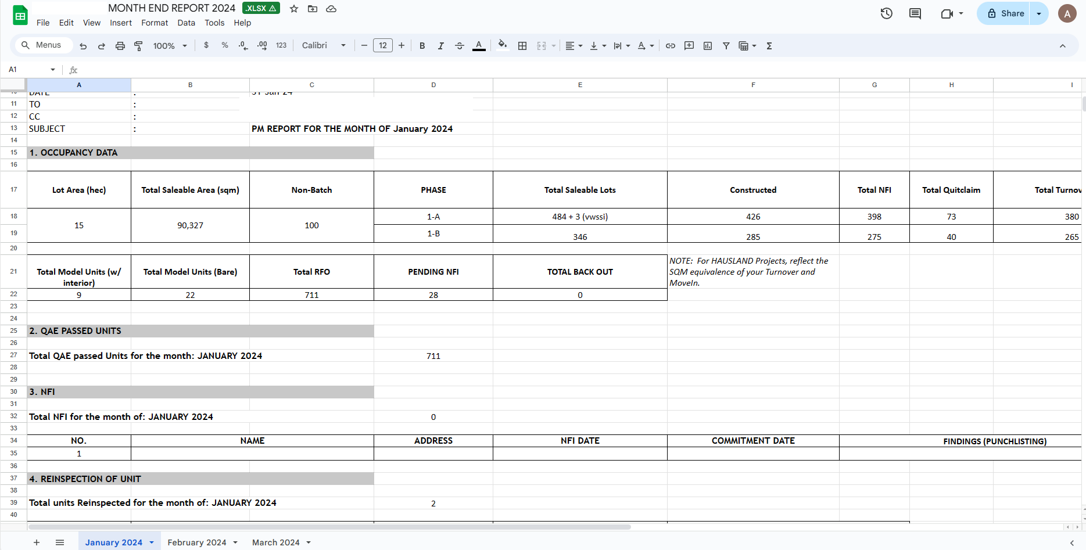Open the View menu

coord(92,23)
